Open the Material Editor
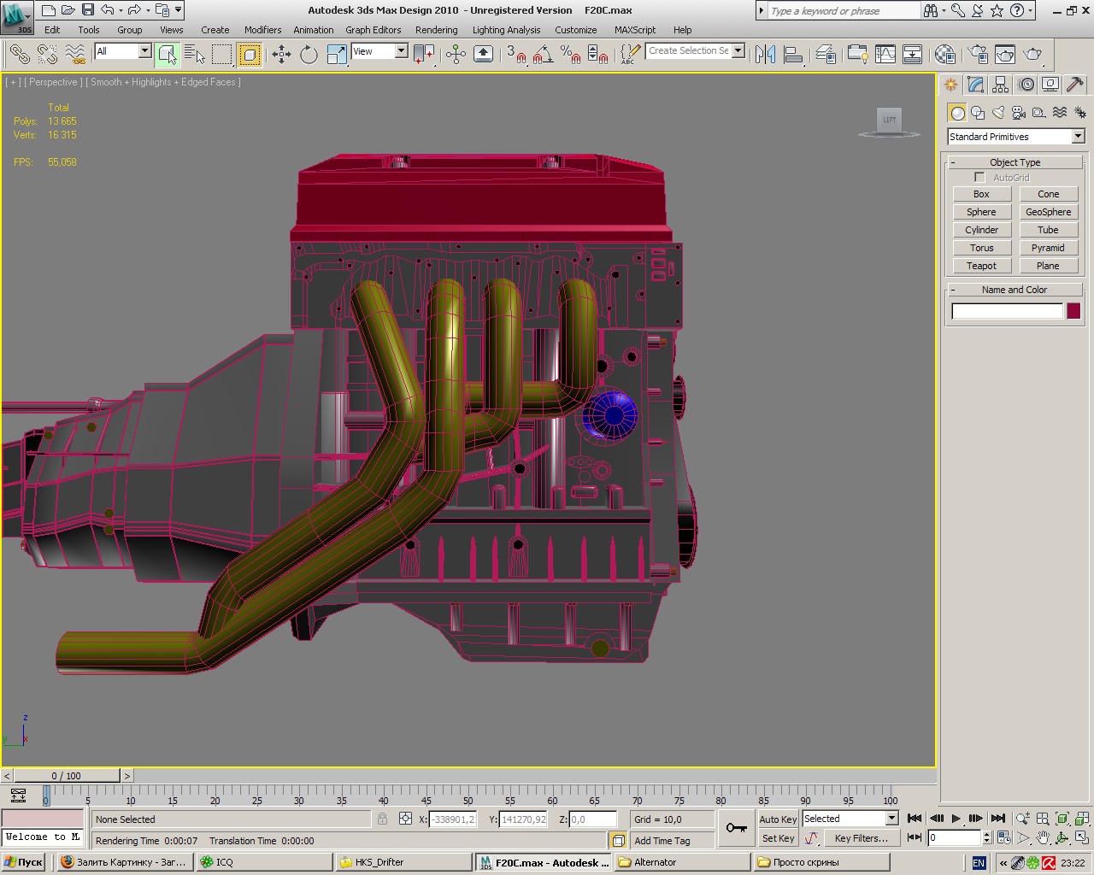1094x875 pixels. 944,55
